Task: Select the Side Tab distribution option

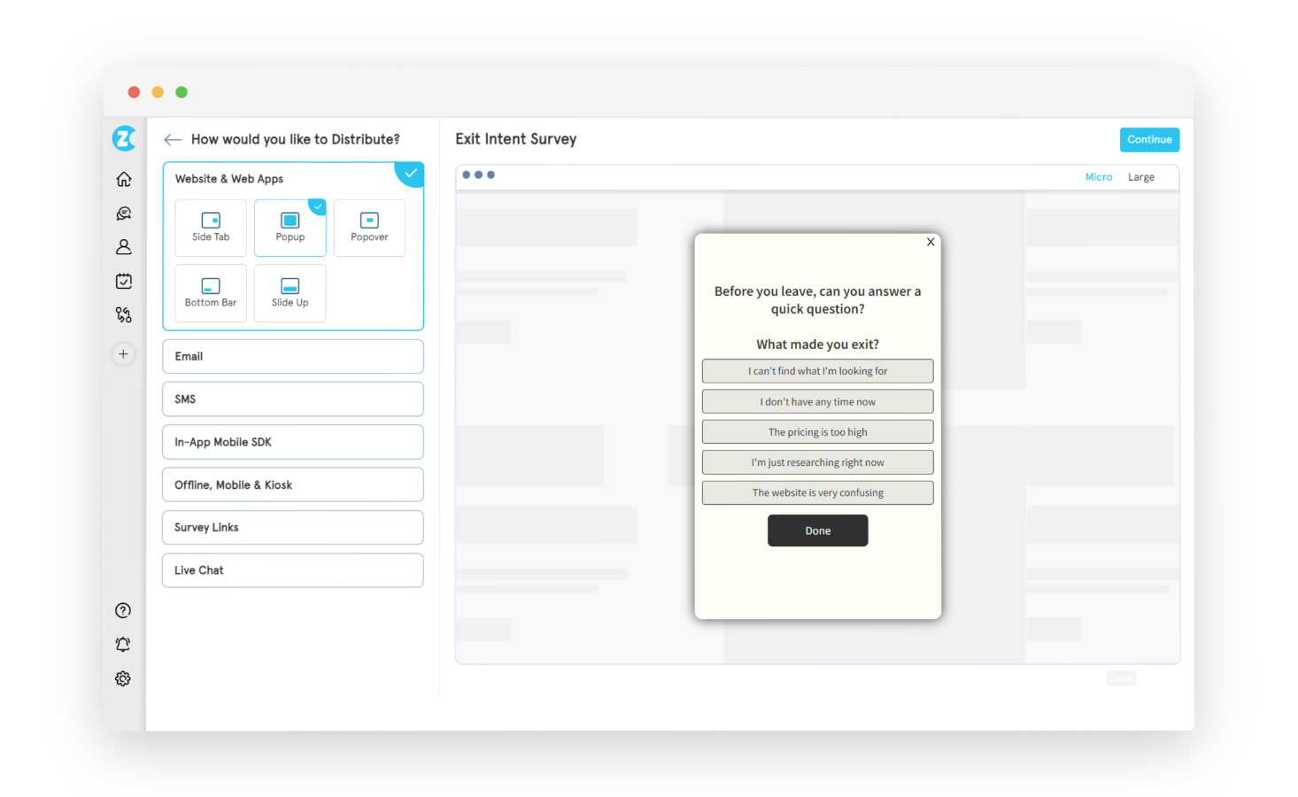Action: (x=211, y=228)
